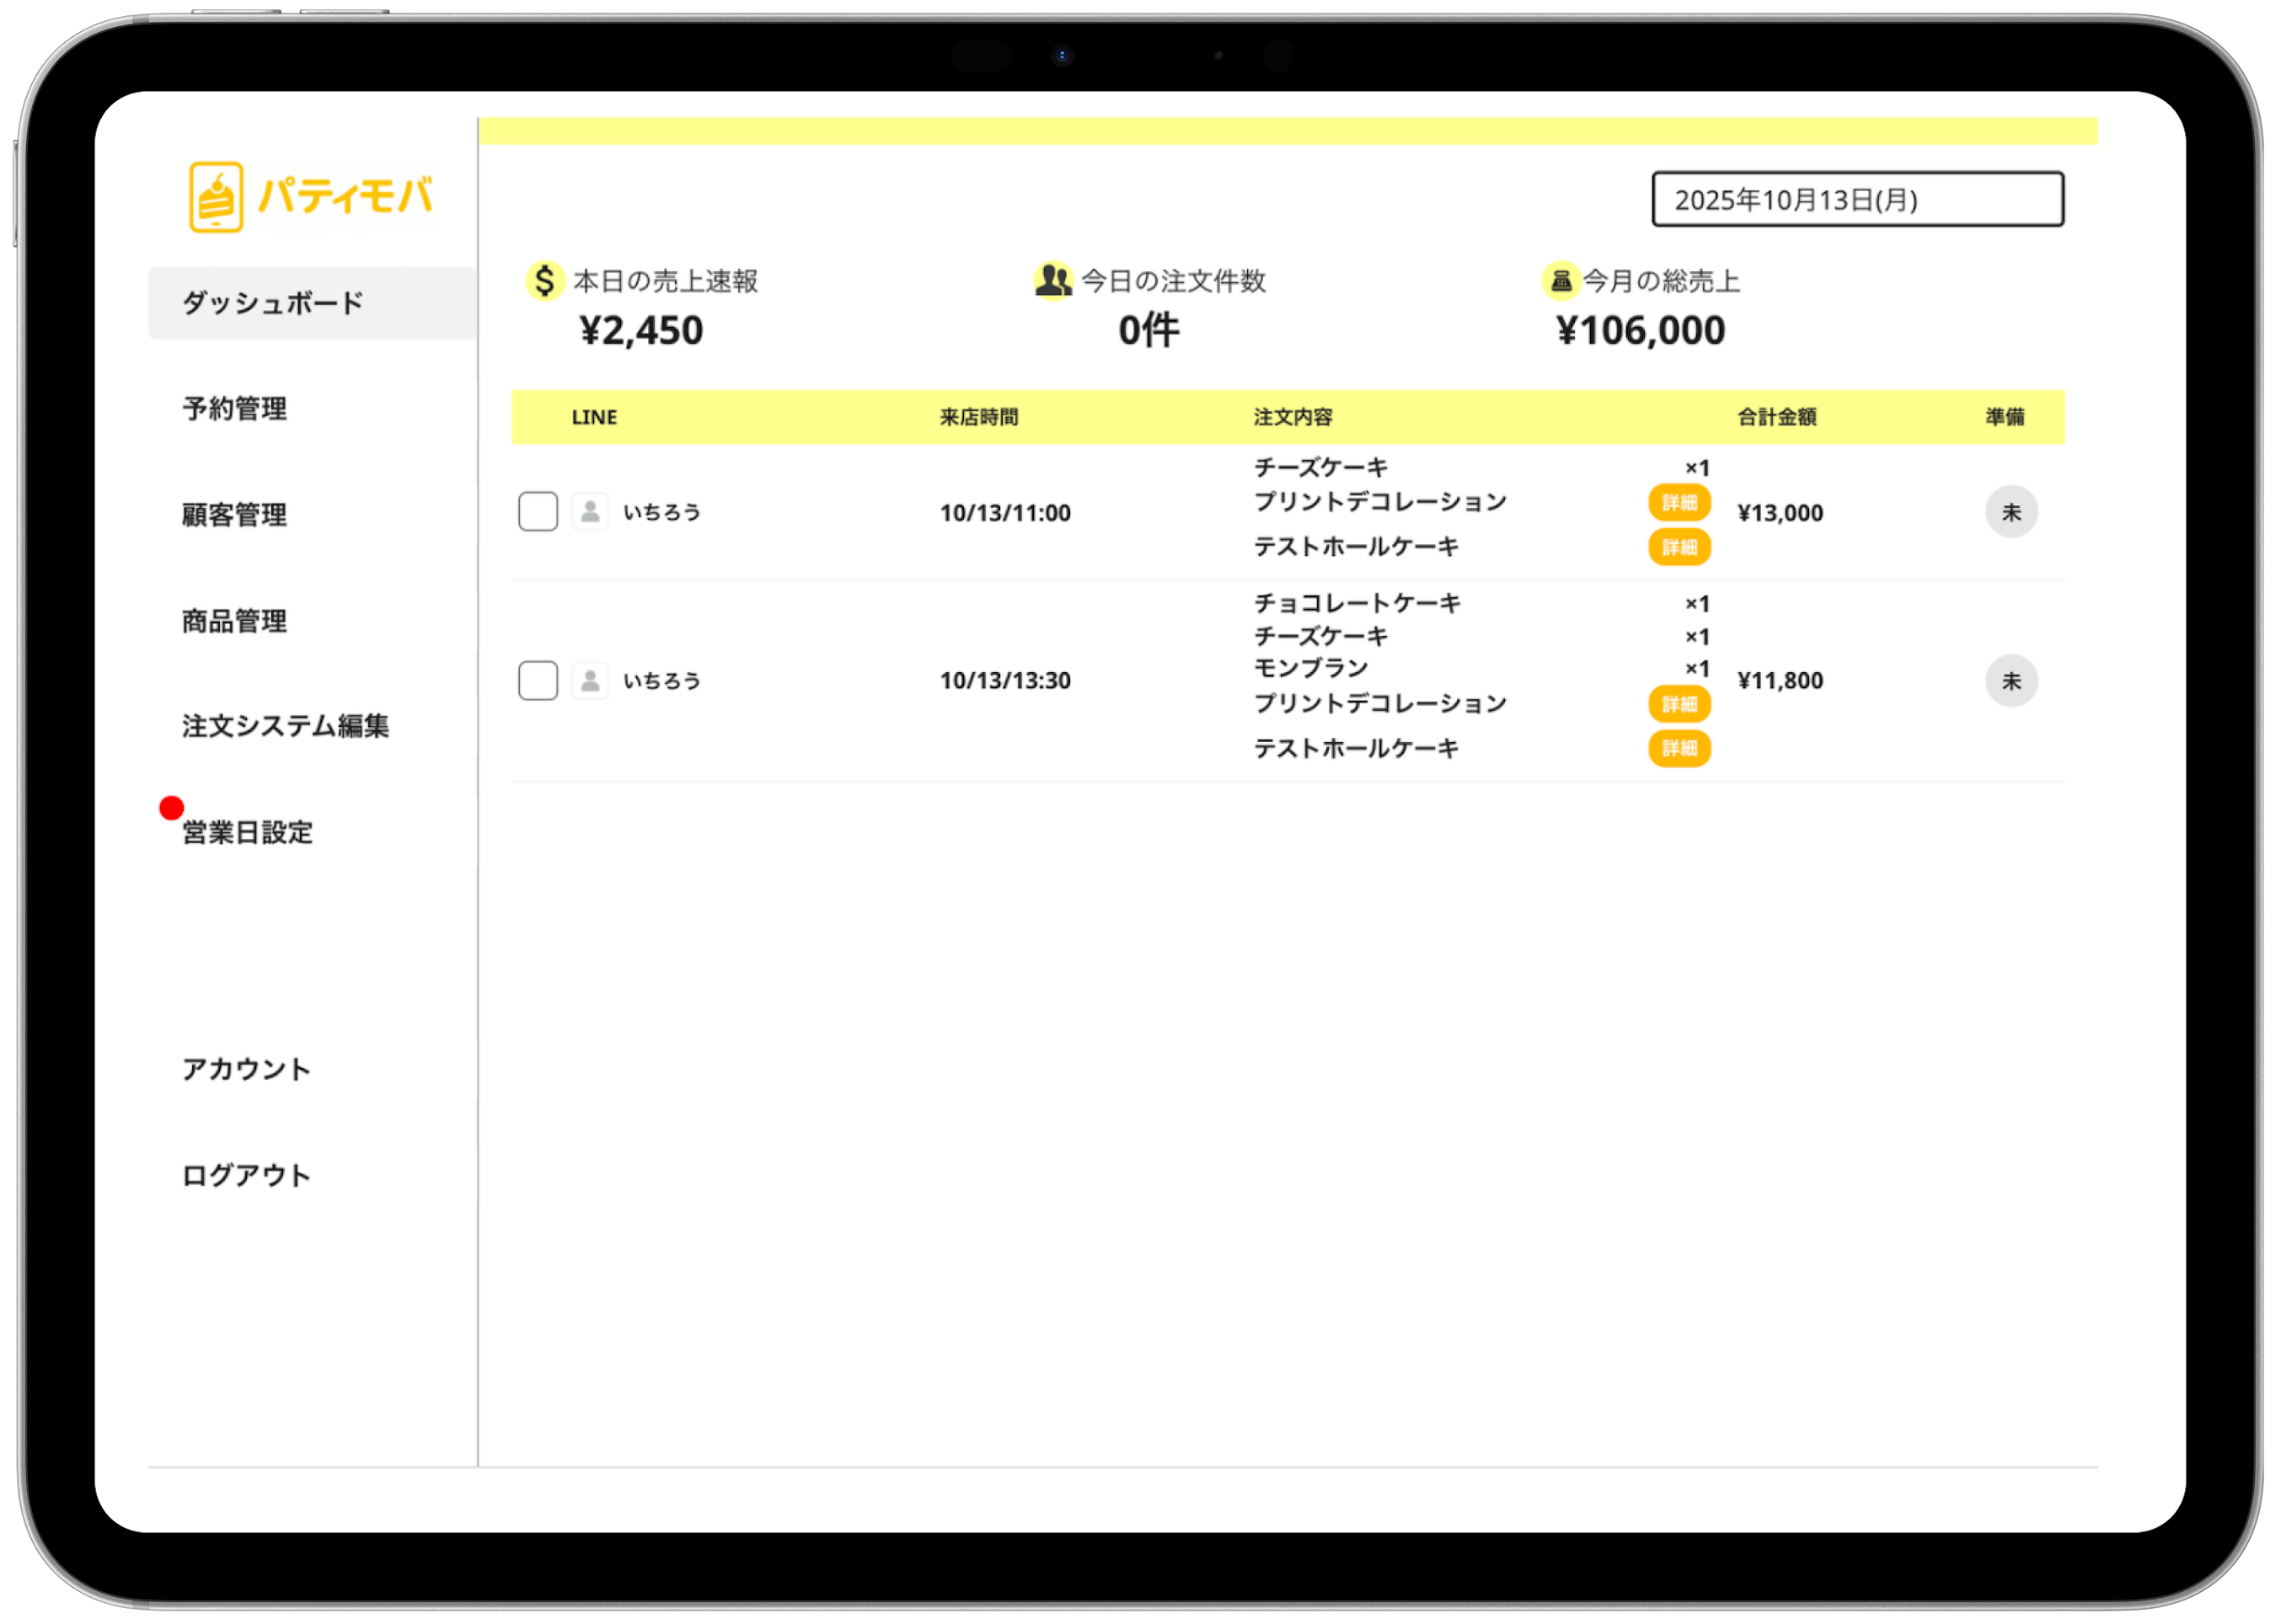Screen dimensions: 2281x1624
Task: Click ログアウト in the sidebar
Action: (247, 1175)
